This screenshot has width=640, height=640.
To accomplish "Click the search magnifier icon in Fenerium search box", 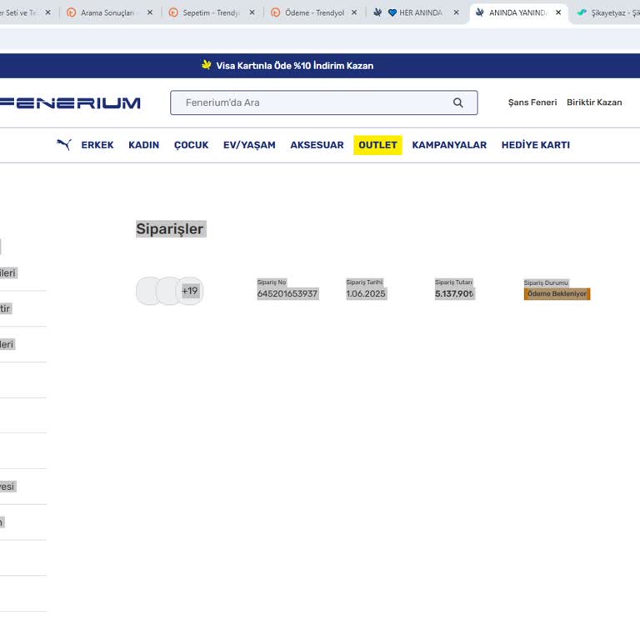I will click(458, 102).
